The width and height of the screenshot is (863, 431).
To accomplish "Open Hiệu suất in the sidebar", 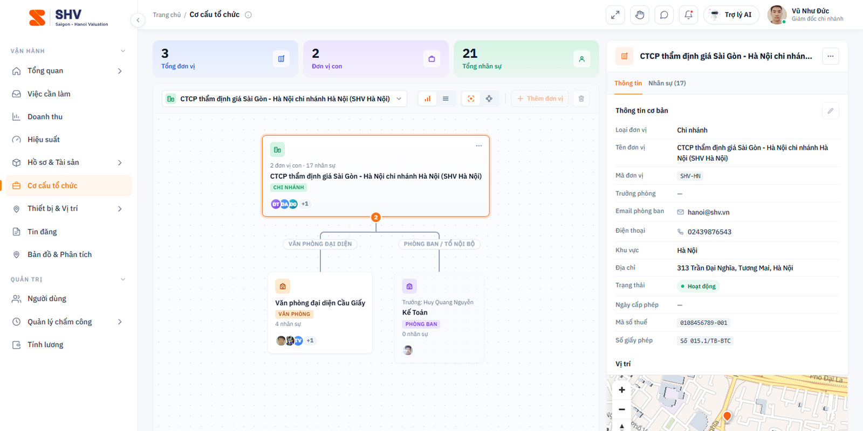I will 69,140.
